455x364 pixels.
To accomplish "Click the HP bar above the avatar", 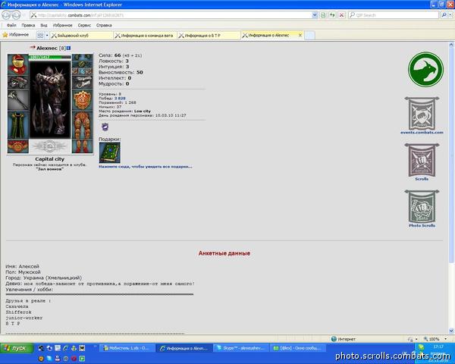I will 50,57.
